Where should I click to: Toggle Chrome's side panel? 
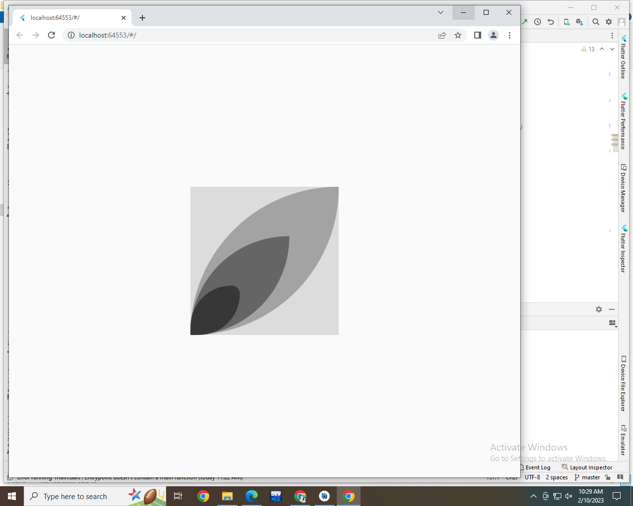477,35
